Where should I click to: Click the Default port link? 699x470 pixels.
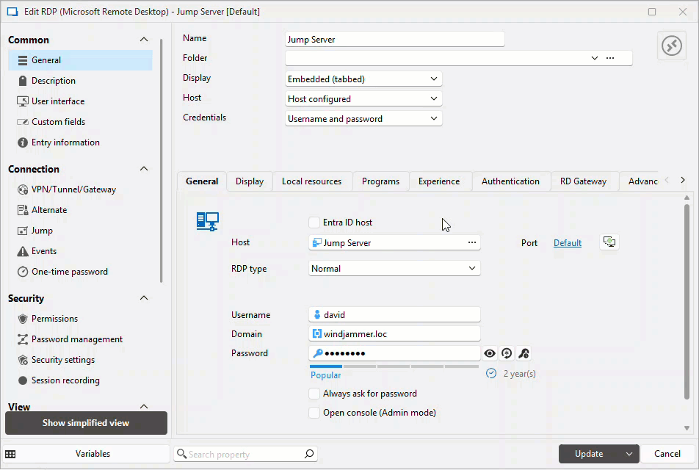pos(567,243)
